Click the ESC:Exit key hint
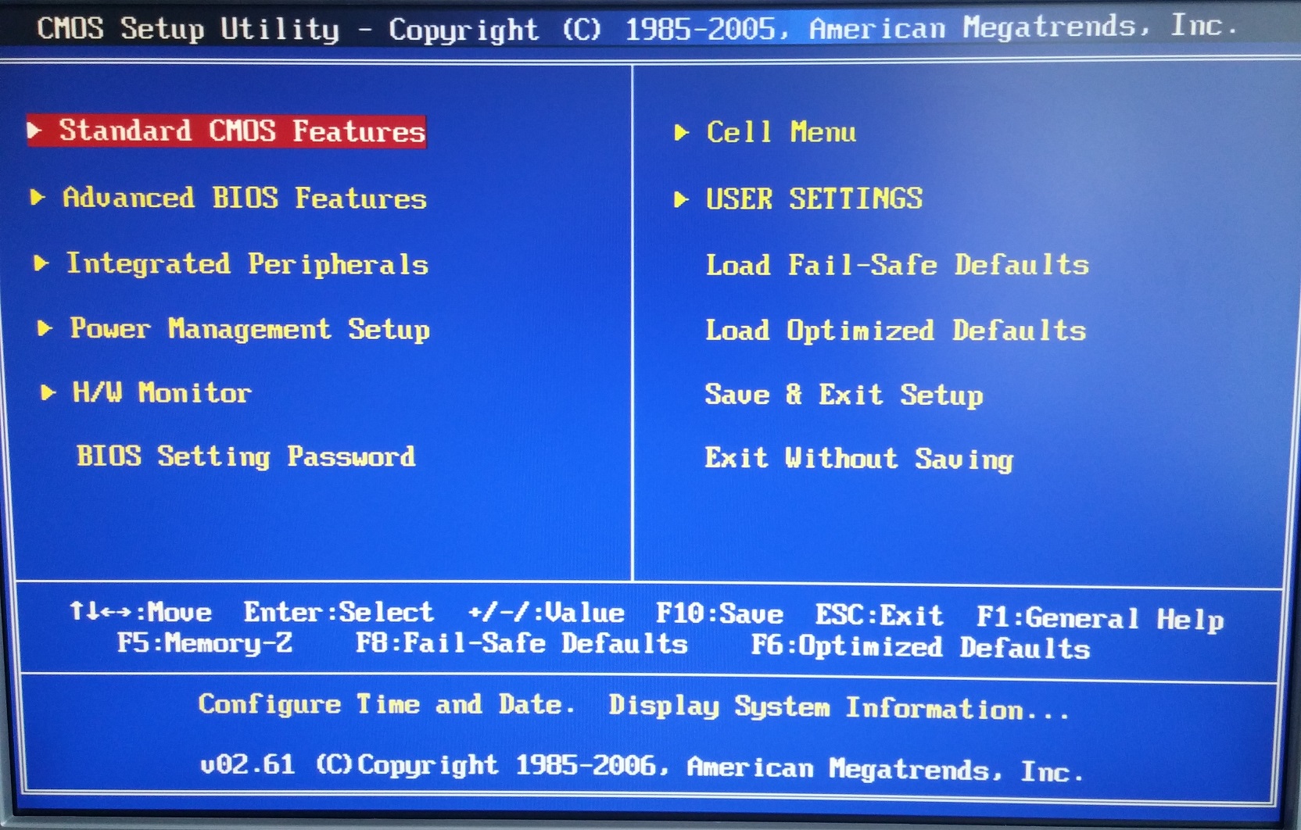Screen dimensions: 1301x830 pos(880,616)
